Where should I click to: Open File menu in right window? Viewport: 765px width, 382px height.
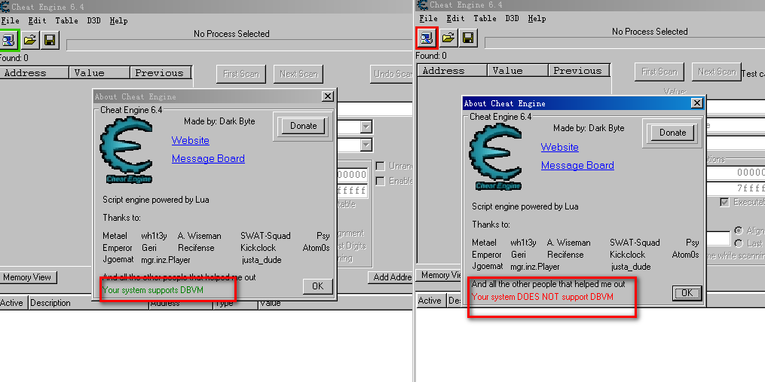[x=428, y=18]
